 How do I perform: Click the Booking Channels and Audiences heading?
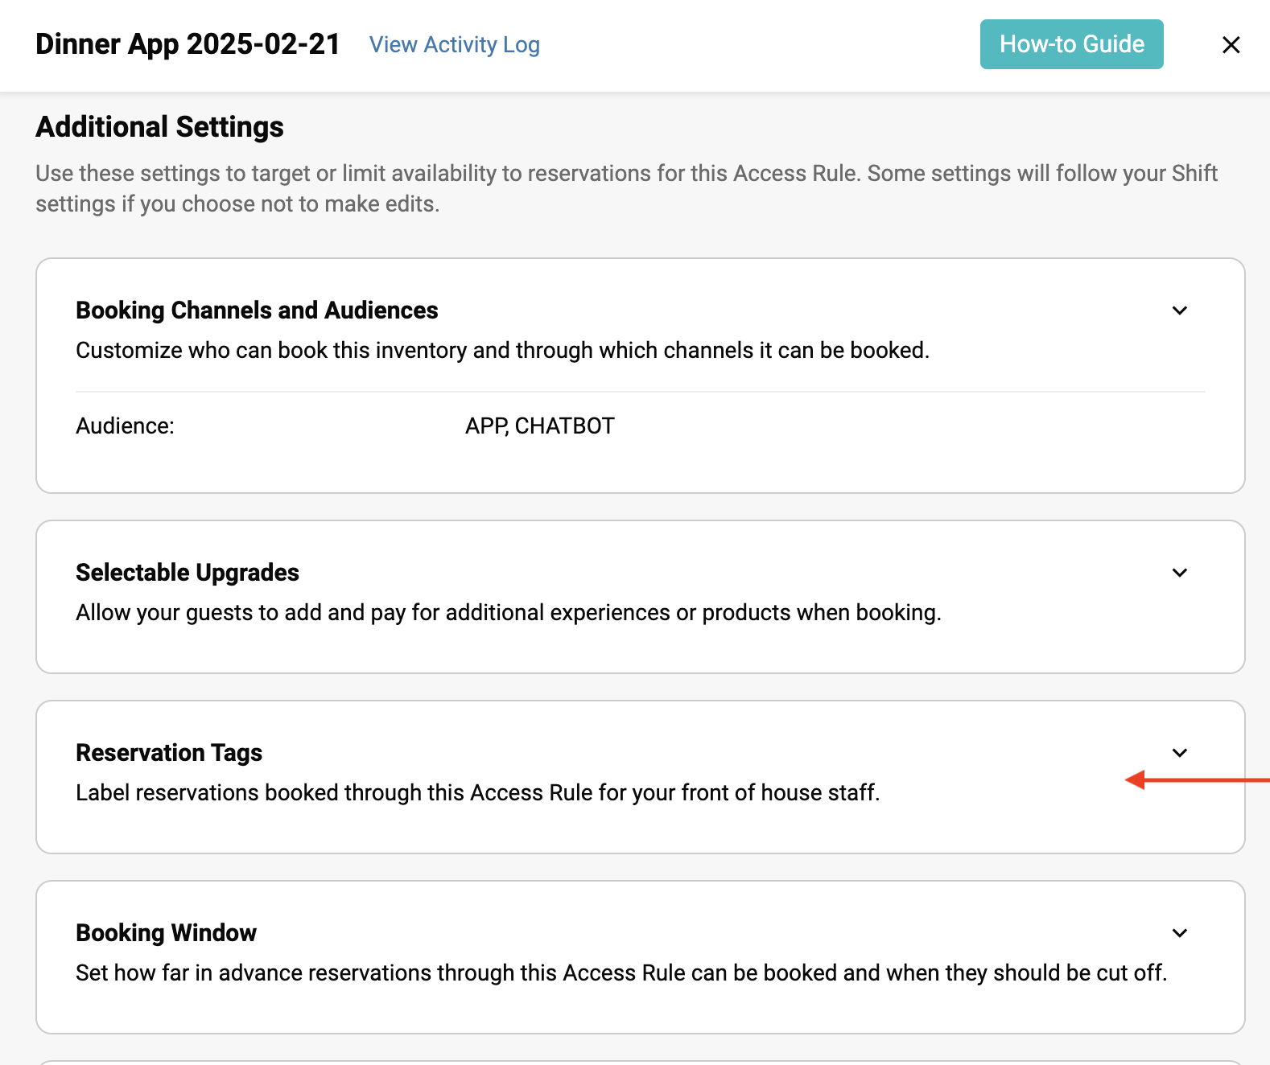tap(257, 310)
